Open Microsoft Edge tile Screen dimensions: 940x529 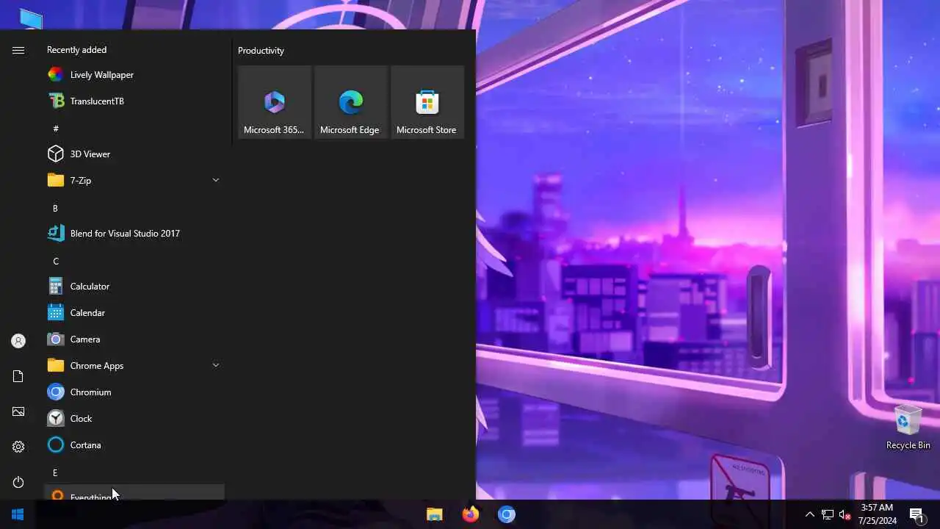pyautogui.click(x=351, y=102)
